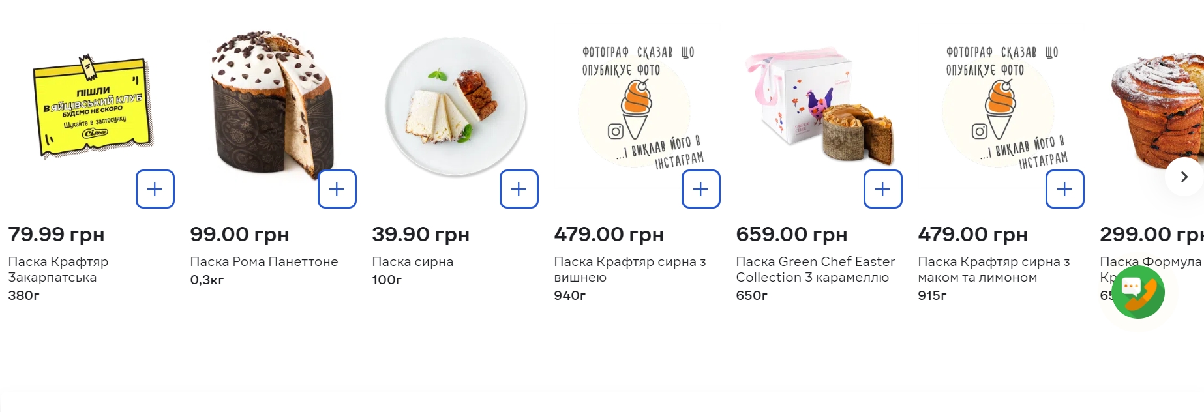Open the green chat and call support widget
Viewport: 1204px width, 412px height.
coord(1138,291)
